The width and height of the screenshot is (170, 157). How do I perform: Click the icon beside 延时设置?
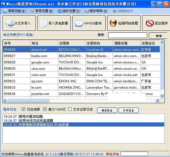pos(60,11)
